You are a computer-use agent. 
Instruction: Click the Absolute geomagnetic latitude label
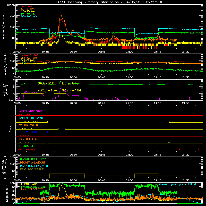[178, 184]
